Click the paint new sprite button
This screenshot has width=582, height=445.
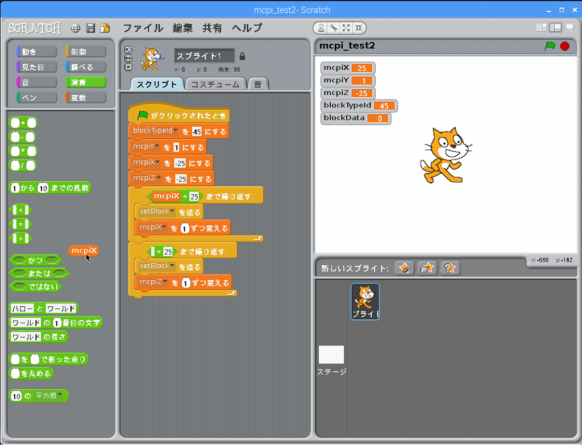[x=405, y=268]
